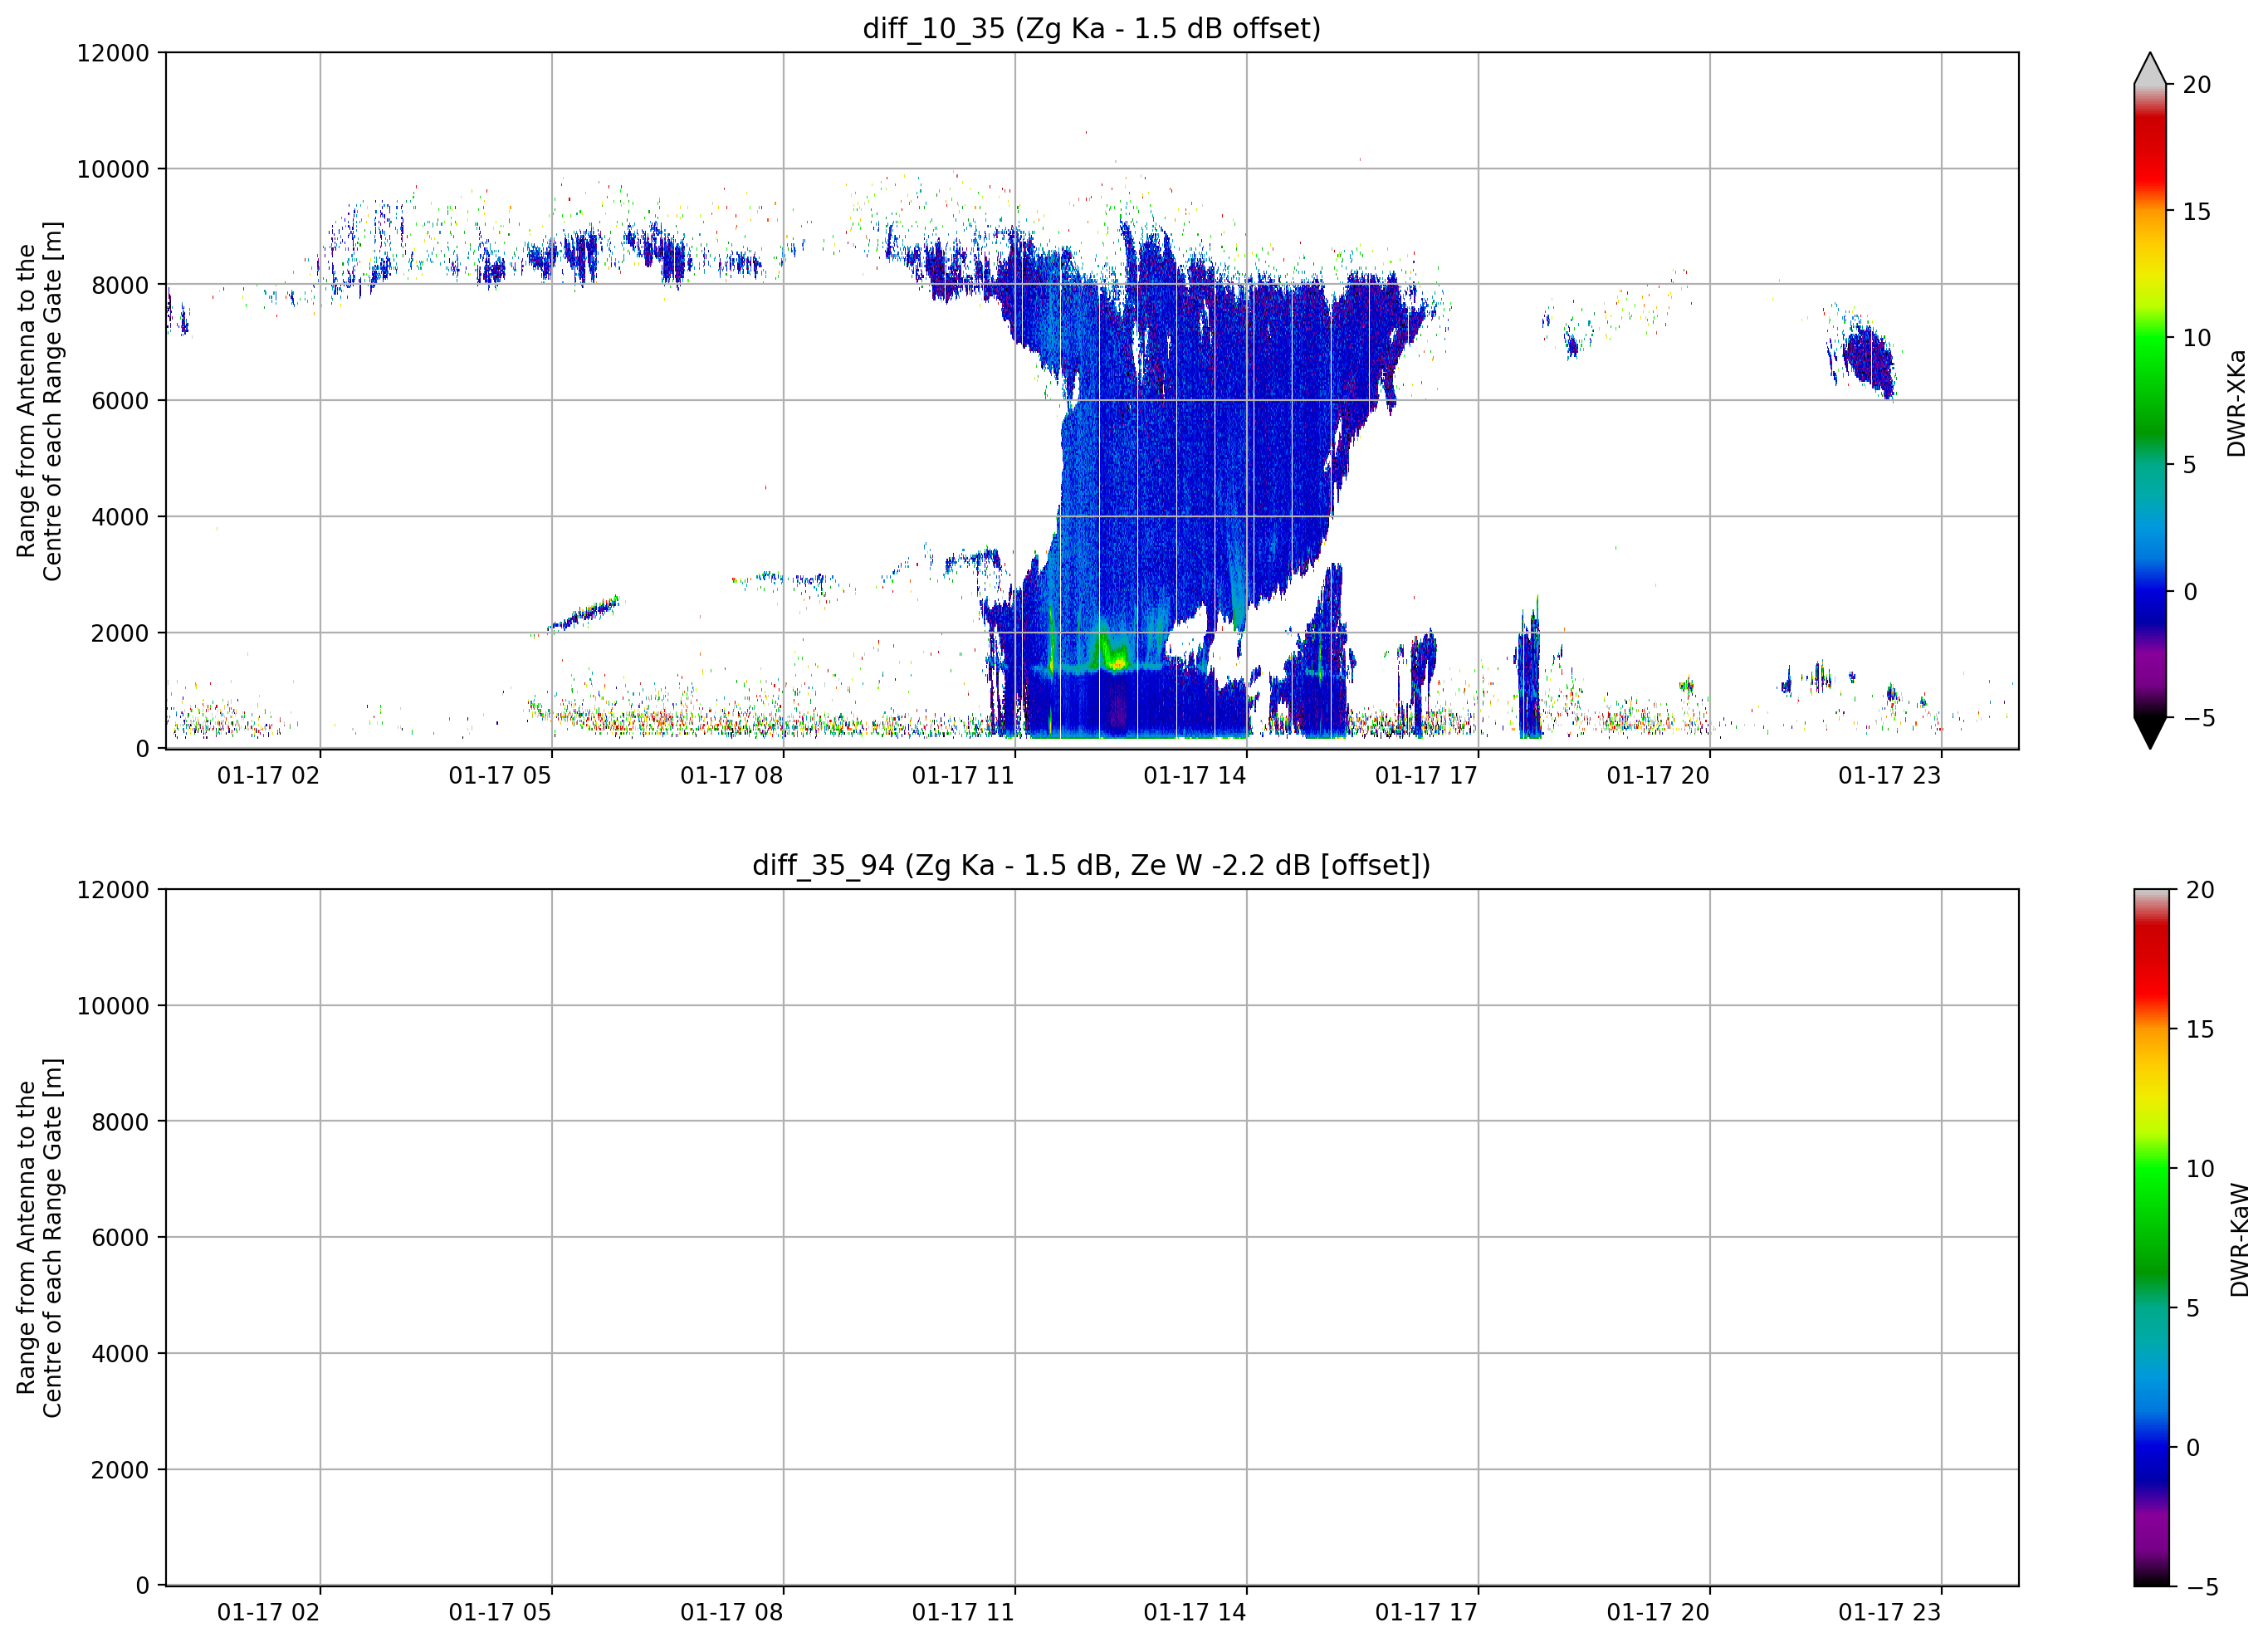The image size is (2268, 1642).
Task: Click the 10000 y-tick of the diff_10_35 plot
Action: pyautogui.click(x=113, y=169)
